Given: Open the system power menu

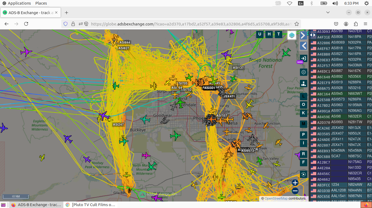Looking at the screenshot, I should 367,3.
